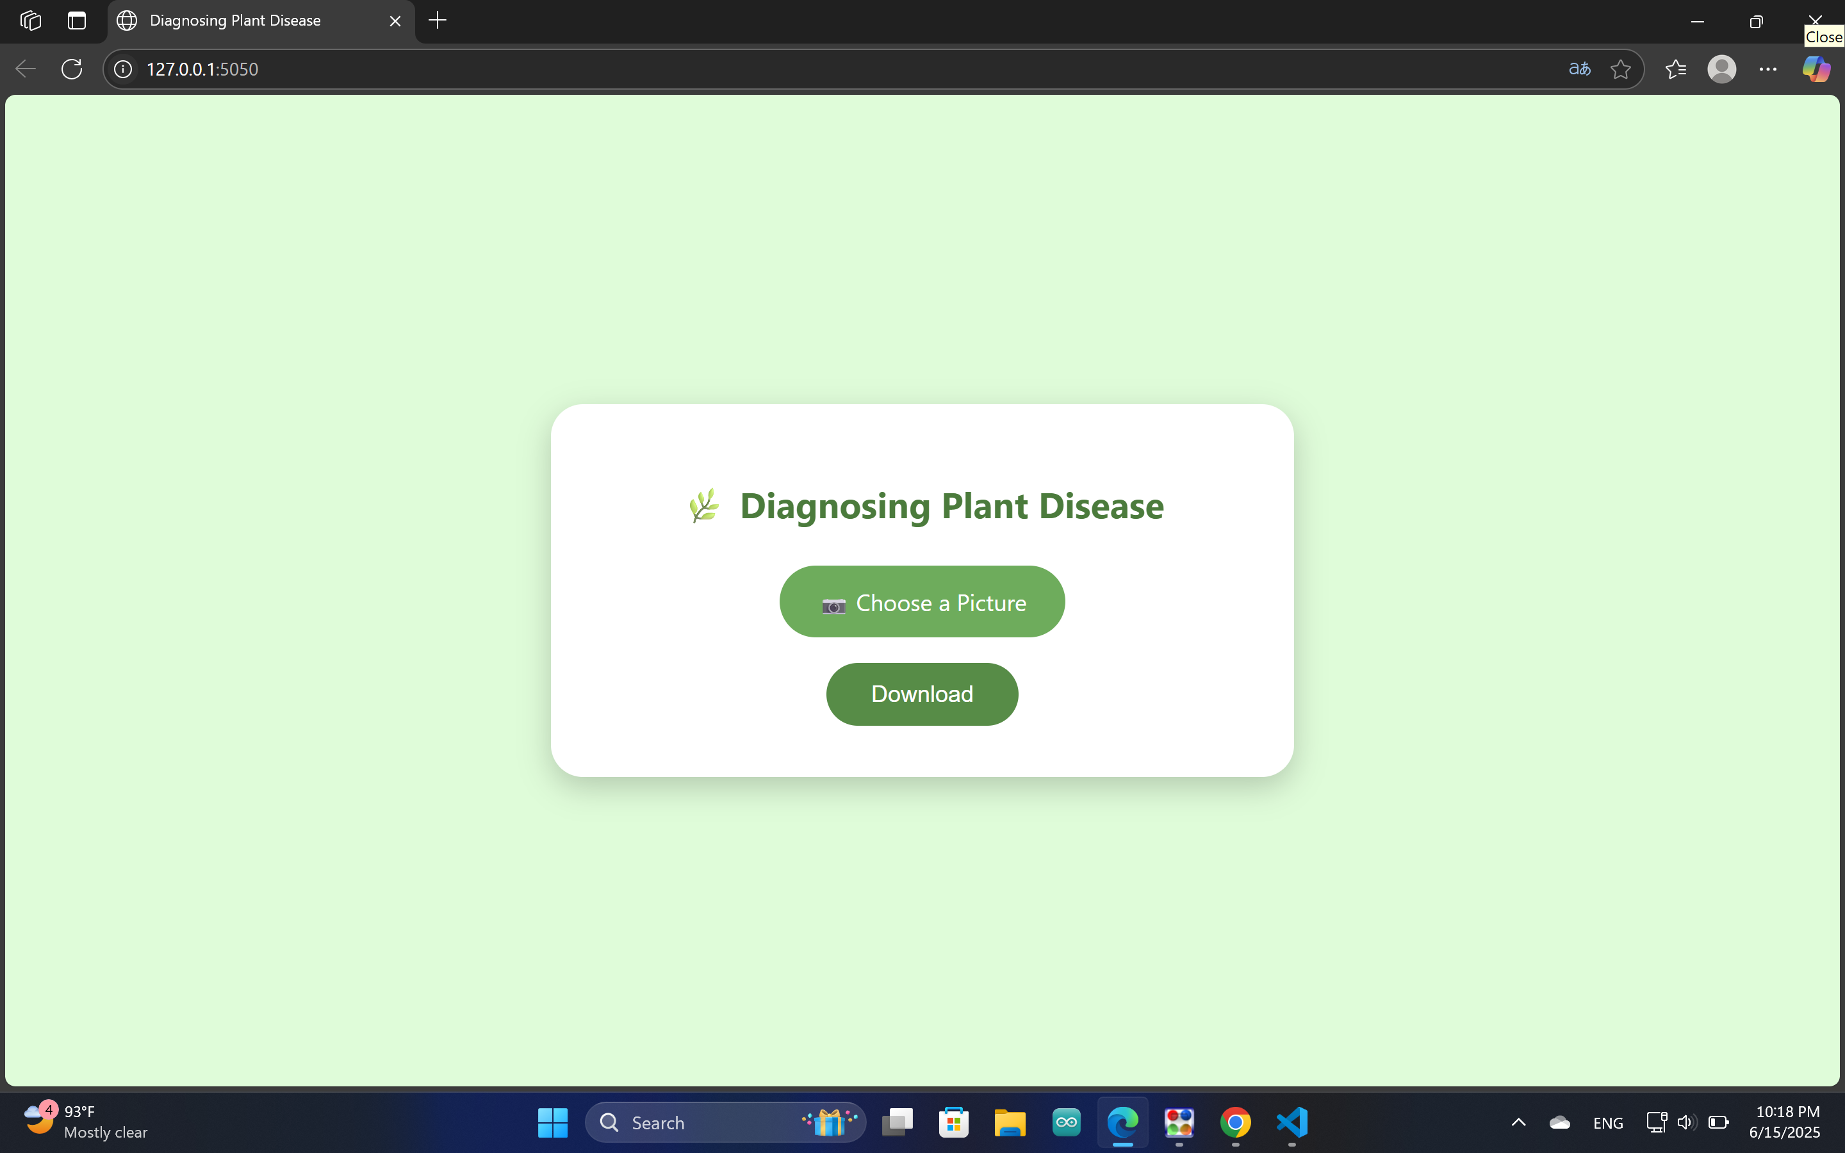Add this page to favorites
This screenshot has width=1845, height=1153.
(1621, 69)
